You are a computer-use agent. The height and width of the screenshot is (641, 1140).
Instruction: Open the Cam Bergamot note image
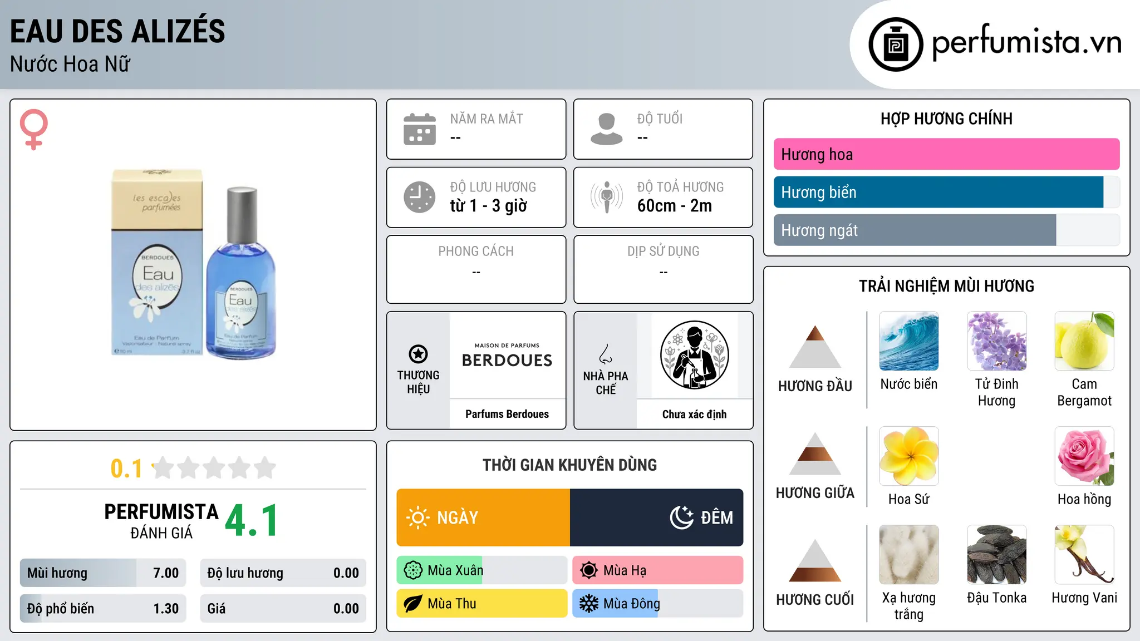point(1084,341)
